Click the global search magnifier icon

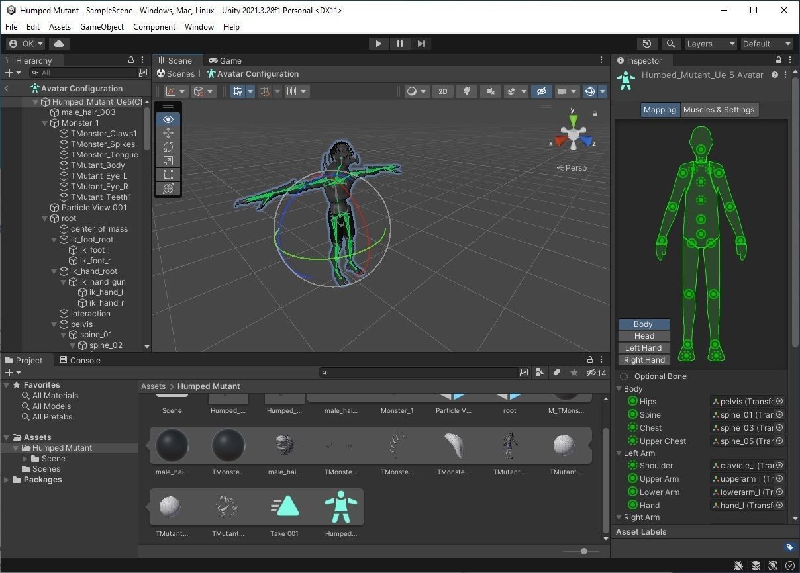point(670,44)
